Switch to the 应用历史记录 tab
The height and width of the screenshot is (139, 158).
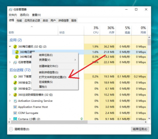(32, 21)
